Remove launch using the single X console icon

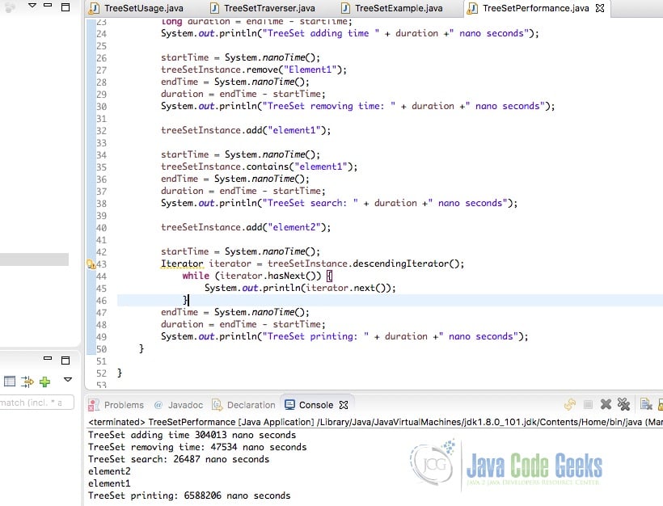[x=606, y=404]
